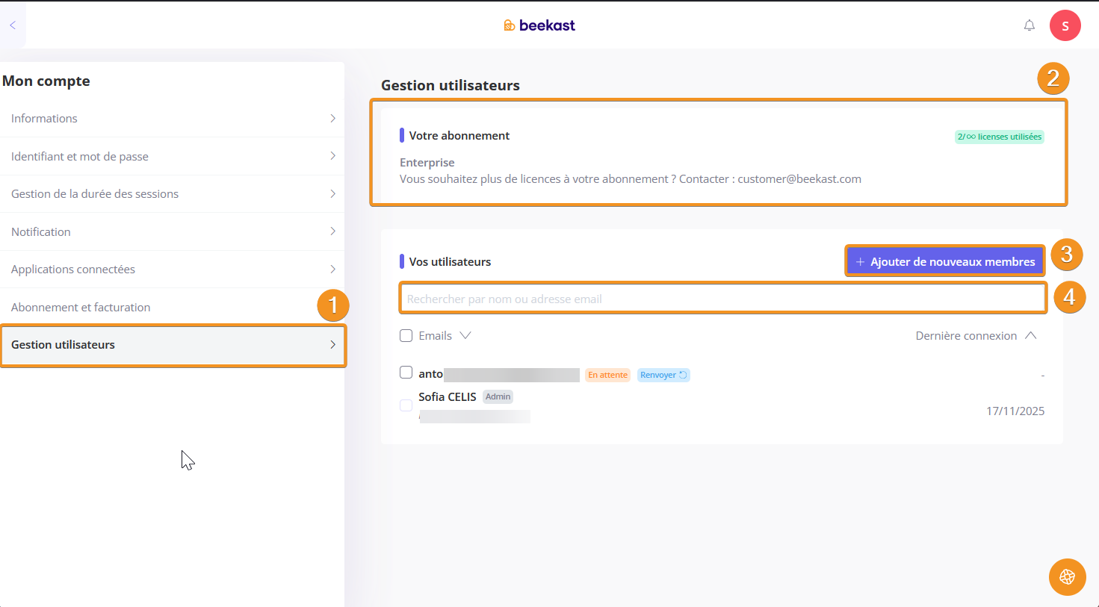Click the licenses utilisées green badge
This screenshot has height=607, width=1099.
[x=999, y=137]
